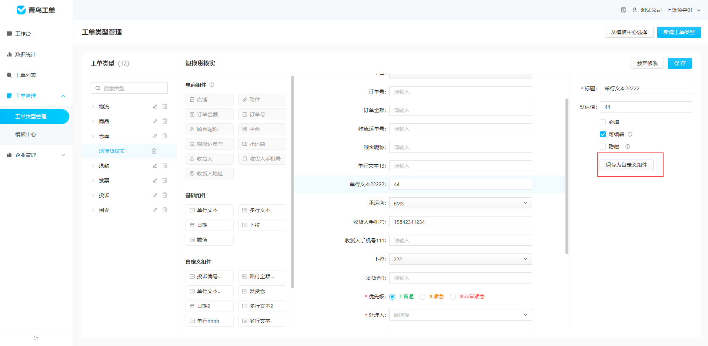Expand the 商品 tree node
This screenshot has height=346, width=708.
pos(93,121)
